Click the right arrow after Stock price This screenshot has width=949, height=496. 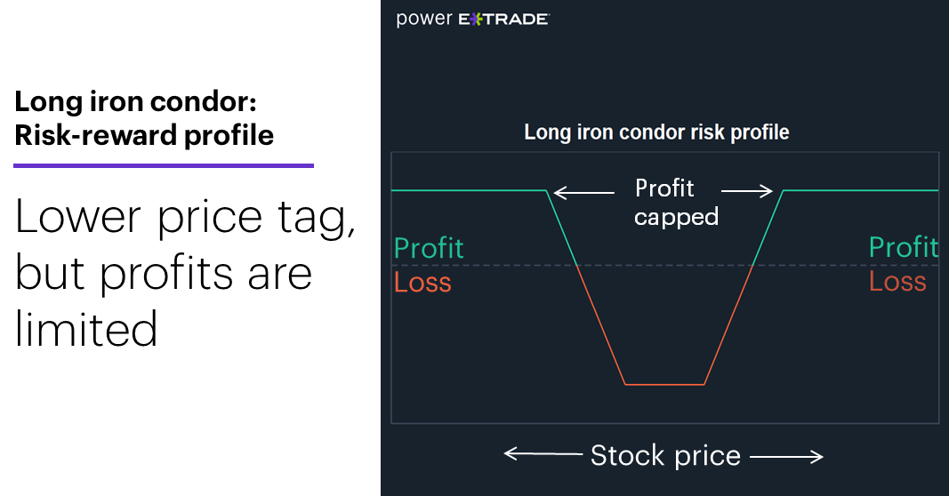coord(787,456)
